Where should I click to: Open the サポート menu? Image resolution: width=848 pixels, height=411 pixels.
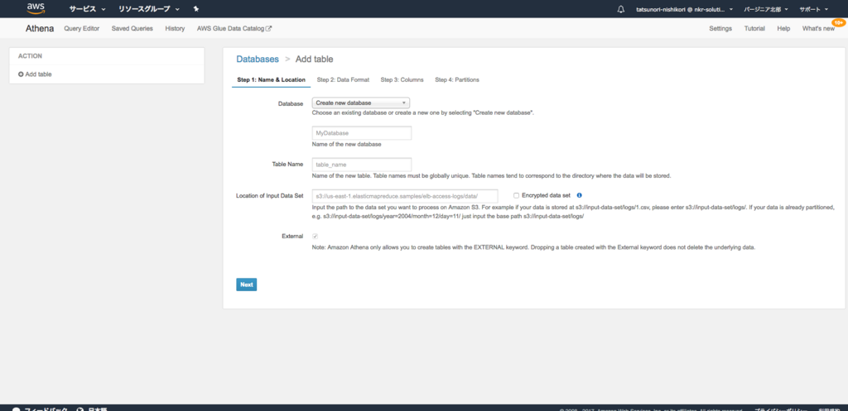click(x=814, y=9)
